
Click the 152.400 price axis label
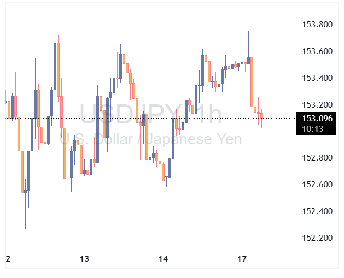tap(318, 211)
